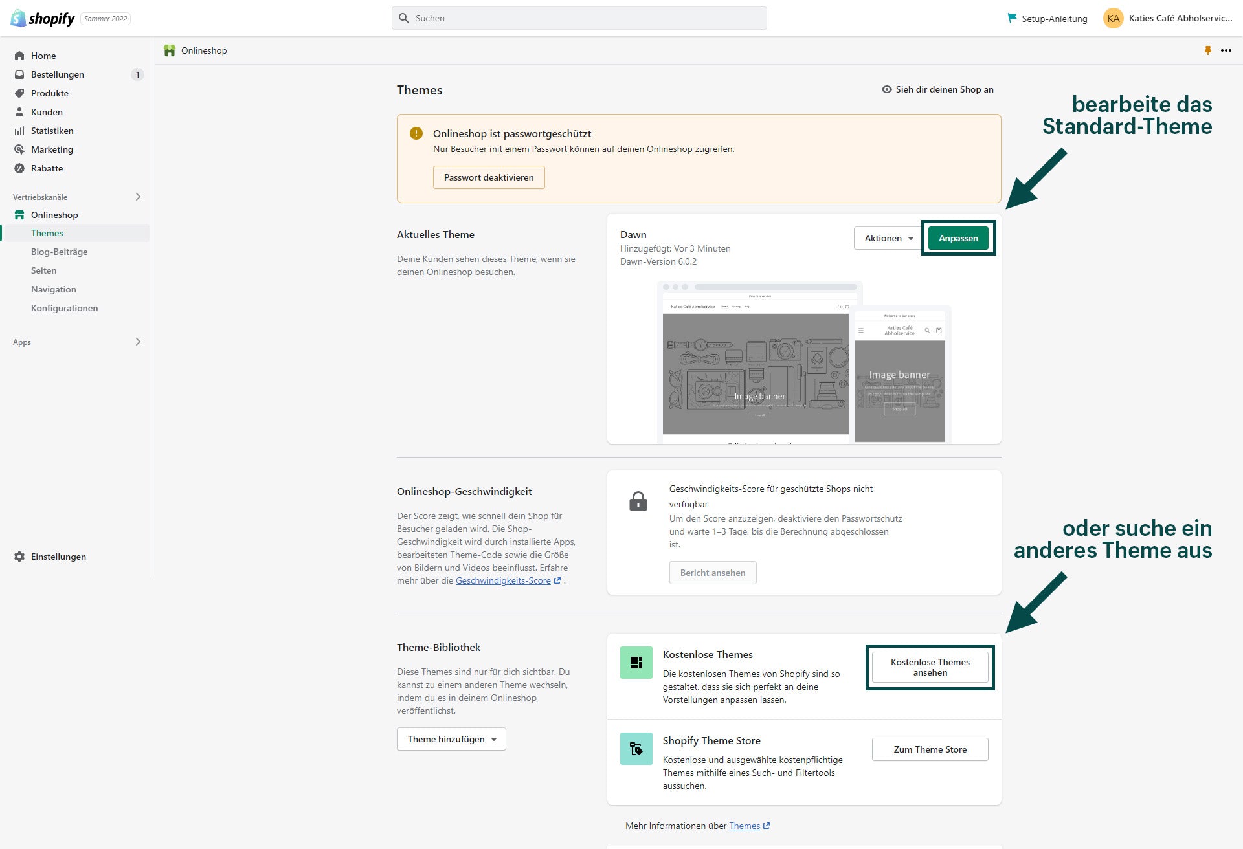Click the Rabatte discount icon
Image resolution: width=1243 pixels, height=849 pixels.
pos(19,168)
